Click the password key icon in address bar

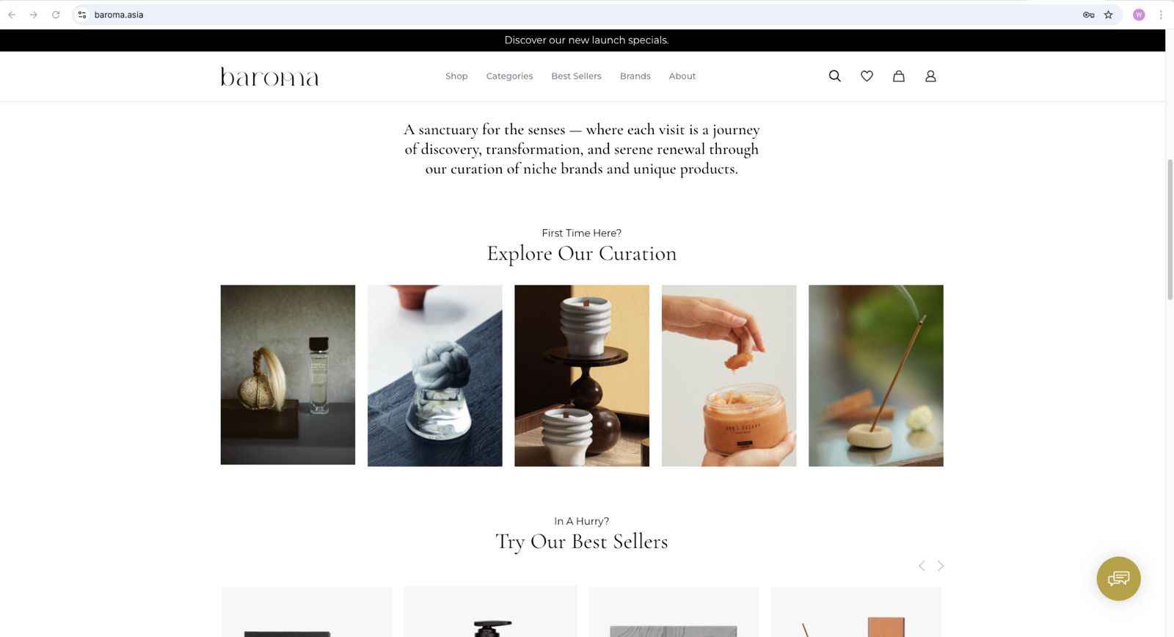(1089, 15)
